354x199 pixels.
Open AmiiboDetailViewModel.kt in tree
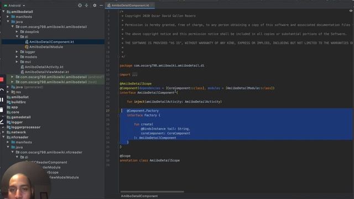(46, 72)
